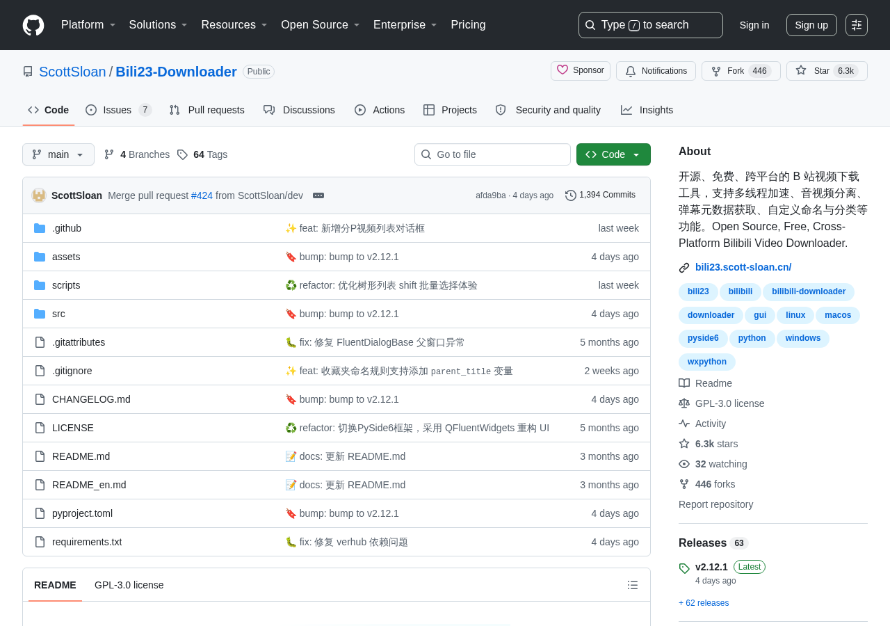Click the .gitattributes file icon
Viewport: 890px width, 626px height.
pos(40,342)
